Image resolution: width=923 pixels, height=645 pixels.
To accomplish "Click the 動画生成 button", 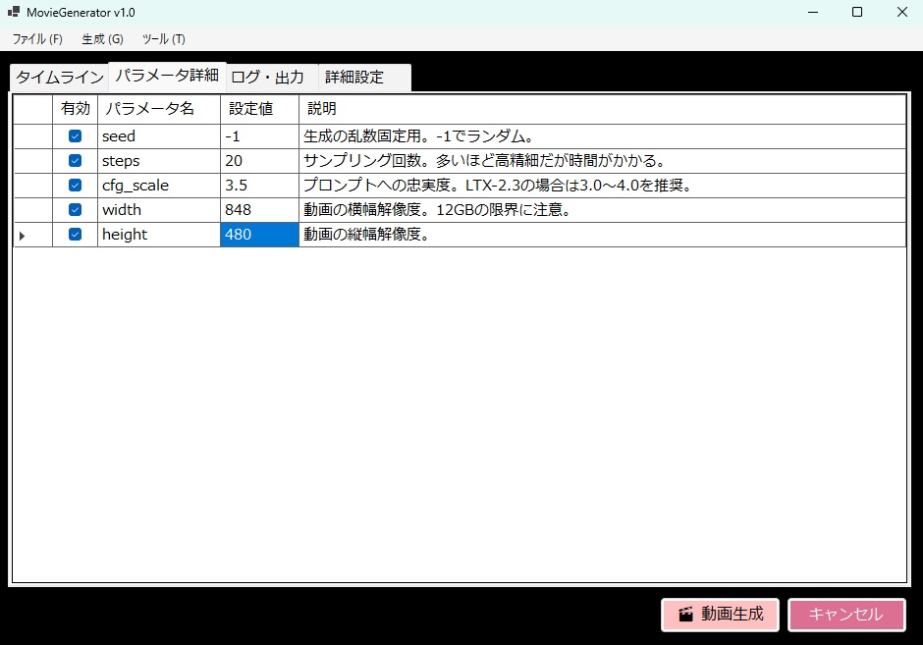I will (720, 615).
